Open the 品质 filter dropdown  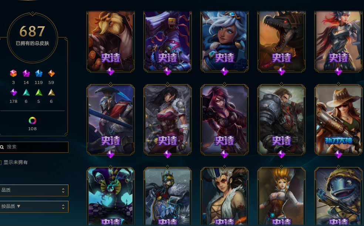[x=34, y=190]
